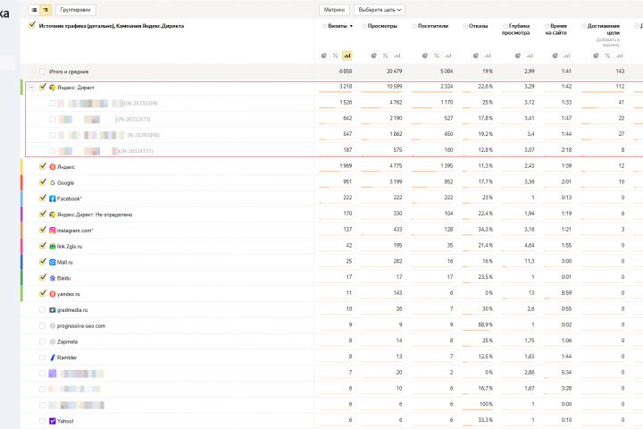Uncheck the Mail.ru row checkbox
The image size is (643, 429).
tap(43, 261)
